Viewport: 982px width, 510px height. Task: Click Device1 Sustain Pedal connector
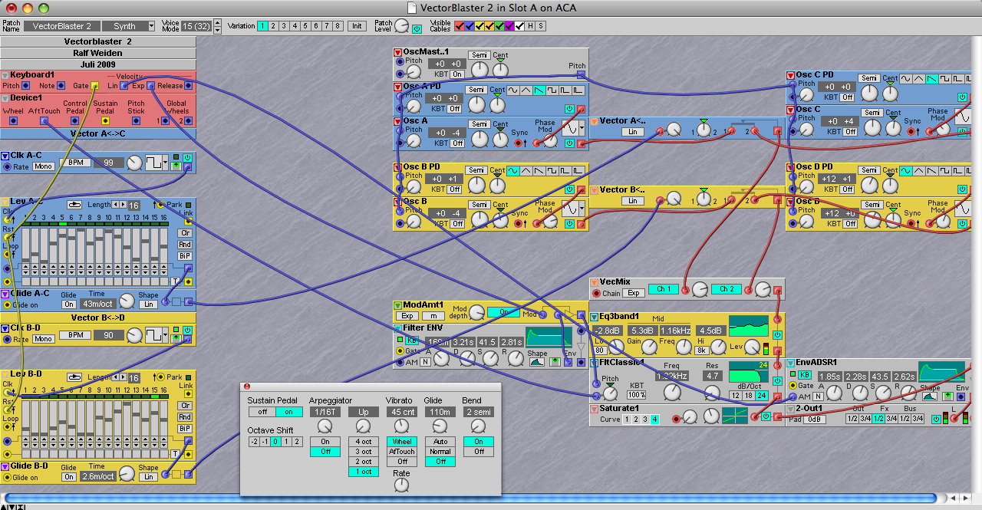[x=106, y=121]
